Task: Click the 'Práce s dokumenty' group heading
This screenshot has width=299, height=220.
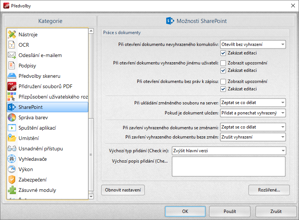Action: [122, 33]
